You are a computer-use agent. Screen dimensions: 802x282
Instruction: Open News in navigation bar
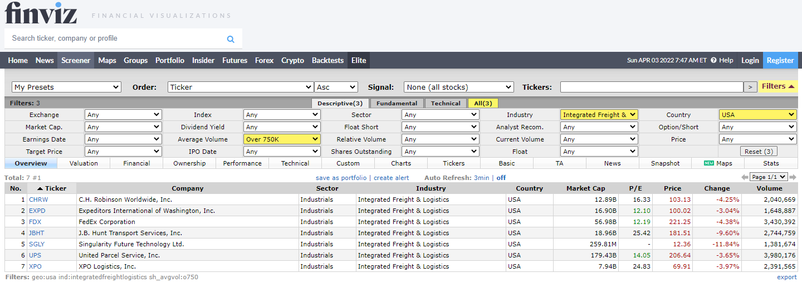pyautogui.click(x=45, y=60)
